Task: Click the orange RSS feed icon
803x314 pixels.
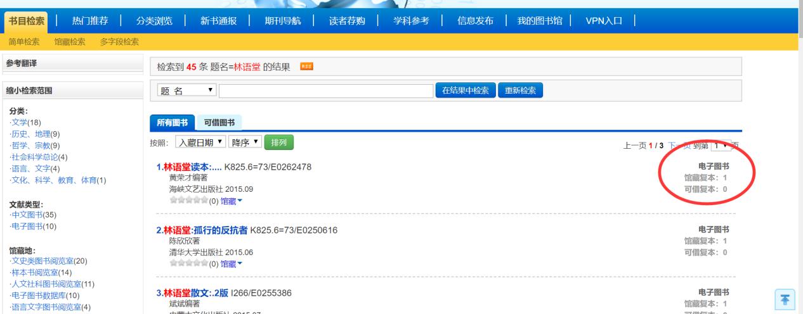Action: [x=308, y=66]
